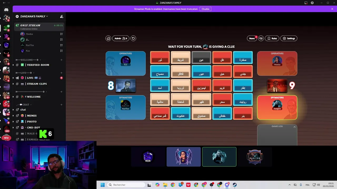Select the blue card صفارة
337x189 pixels.
(x=243, y=57)
